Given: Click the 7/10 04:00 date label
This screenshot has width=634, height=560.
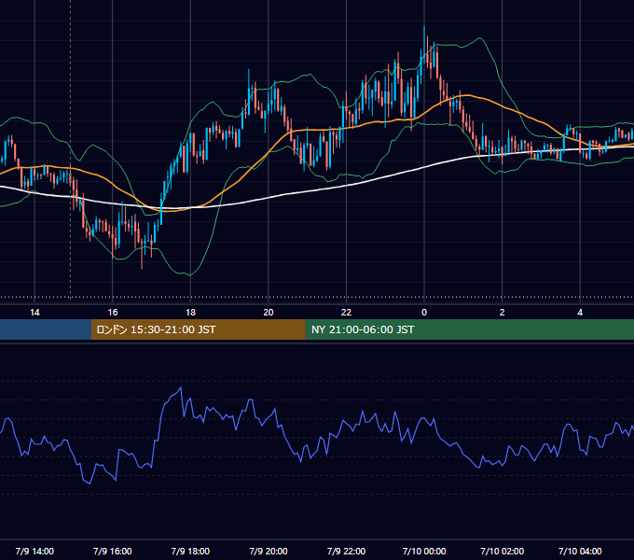Looking at the screenshot, I should coord(580,551).
